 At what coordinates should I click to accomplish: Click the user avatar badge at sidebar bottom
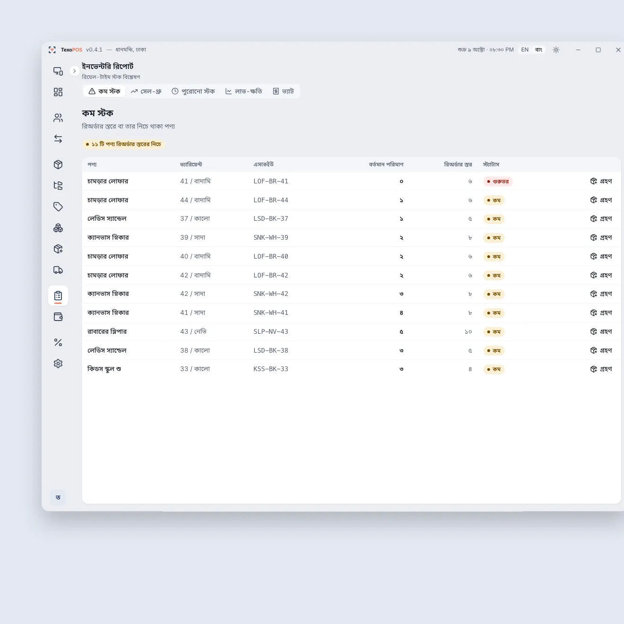(58, 497)
